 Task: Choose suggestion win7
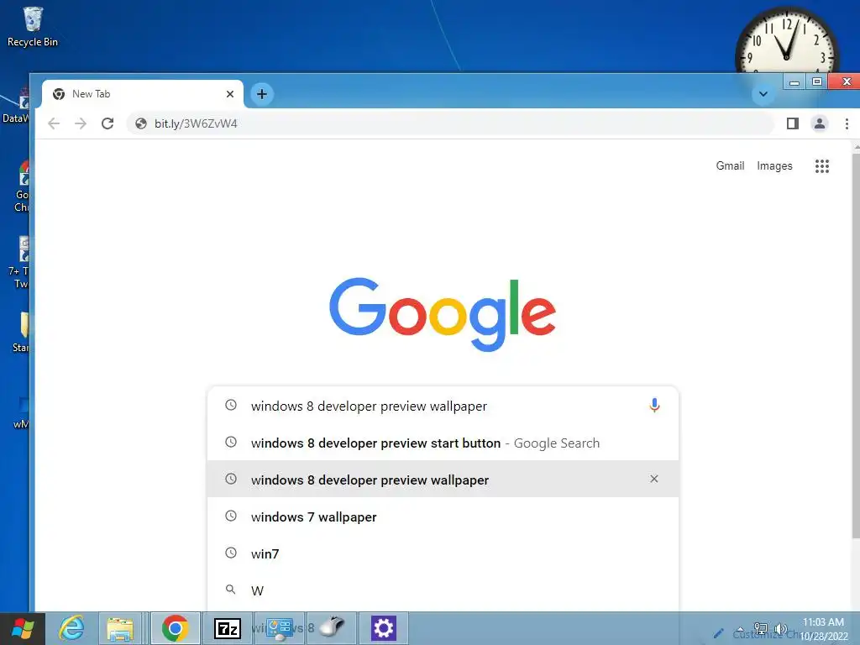[443, 553]
